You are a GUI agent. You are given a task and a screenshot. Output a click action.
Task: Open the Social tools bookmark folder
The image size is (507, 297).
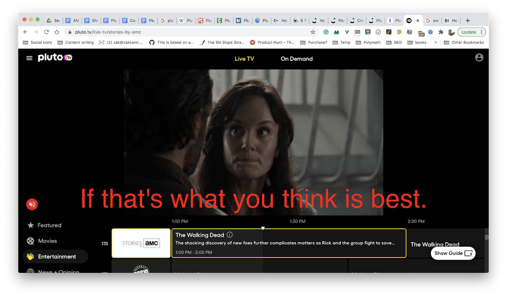37,42
